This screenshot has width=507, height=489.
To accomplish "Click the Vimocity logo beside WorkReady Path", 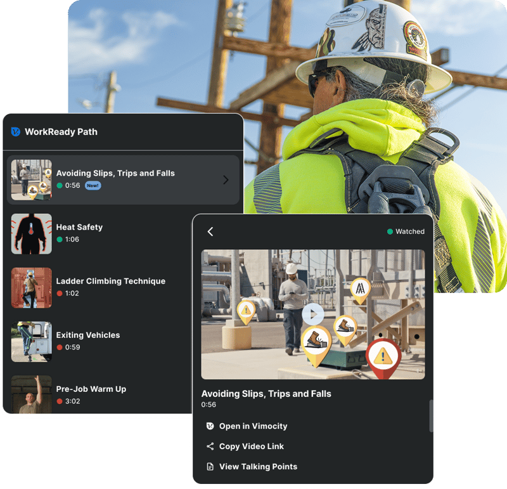I will [16, 132].
